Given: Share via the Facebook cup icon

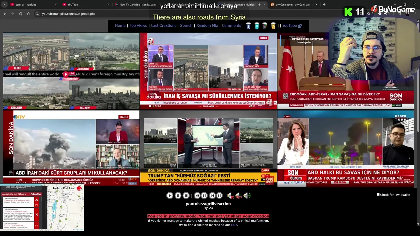Looking at the screenshot, I should [248, 26].
